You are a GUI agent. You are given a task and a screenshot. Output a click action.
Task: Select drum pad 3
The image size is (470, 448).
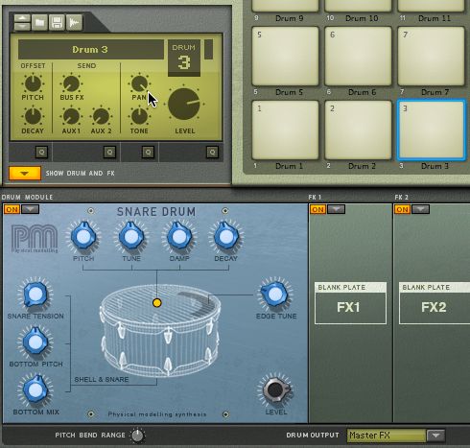point(431,130)
